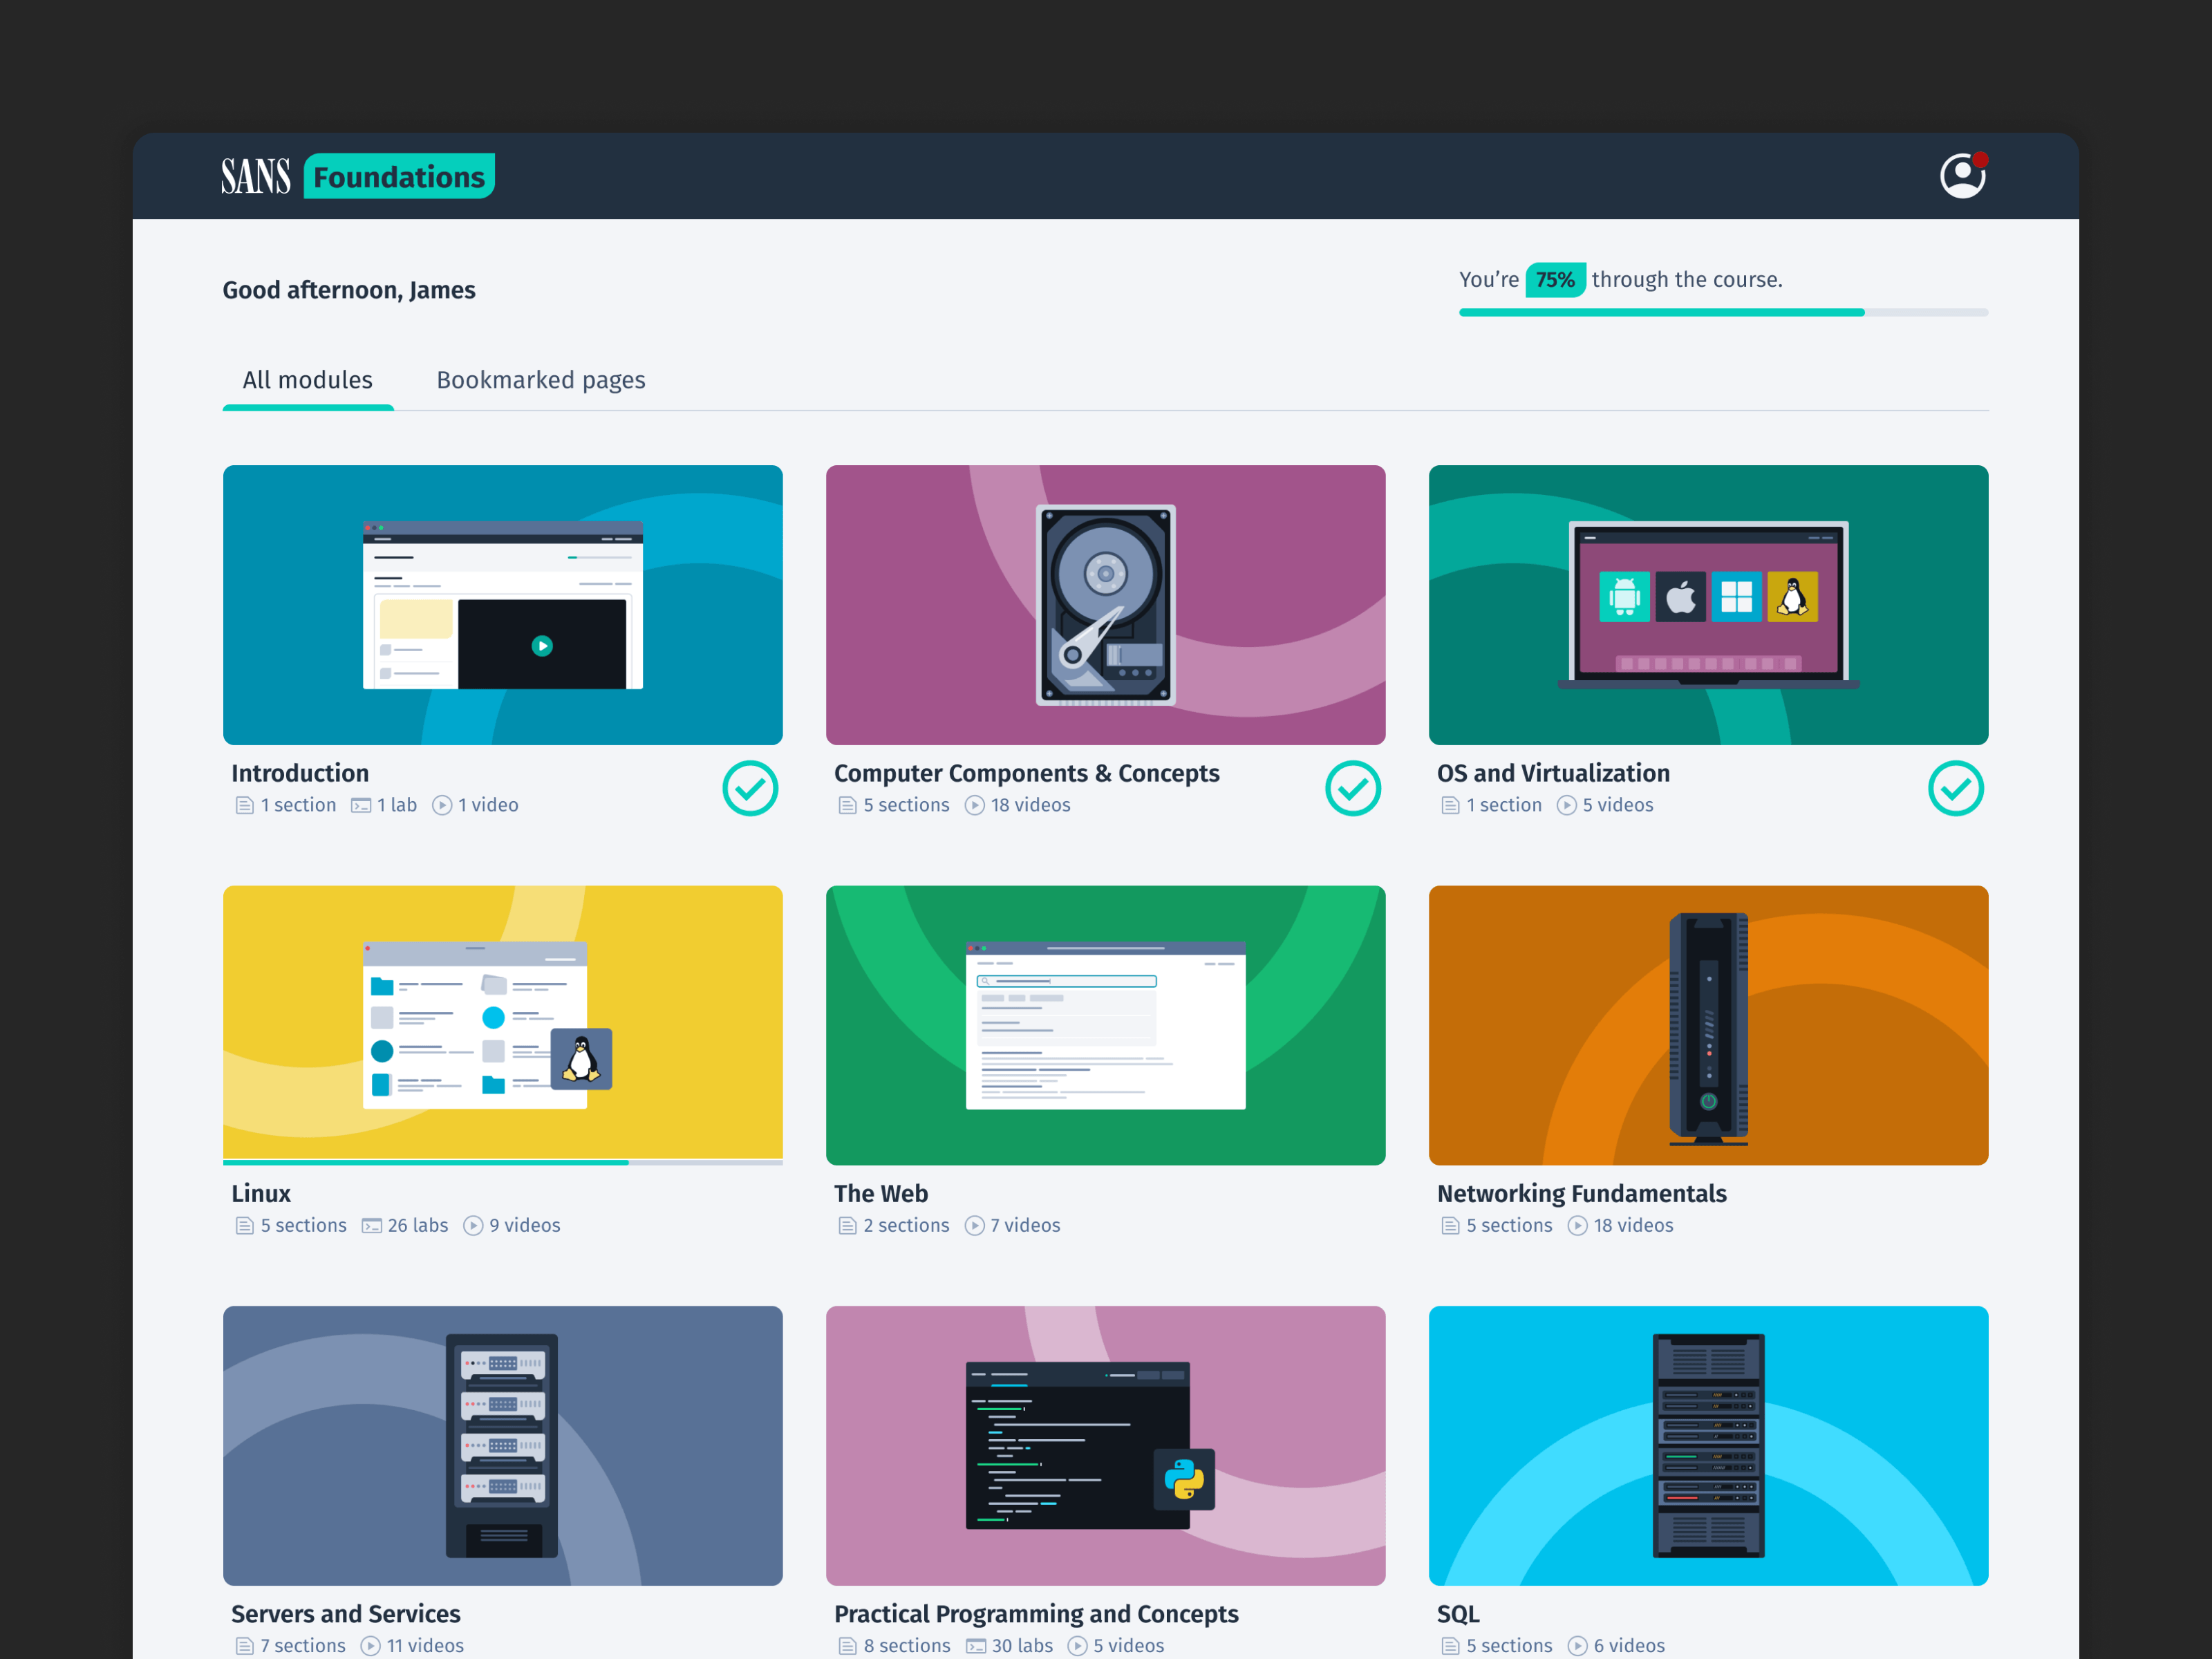The height and width of the screenshot is (1659, 2212).
Task: Click the Foundations badge in header
Action: [399, 176]
